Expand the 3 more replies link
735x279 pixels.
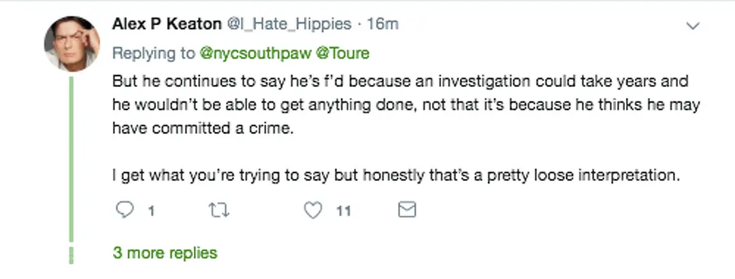click(x=165, y=253)
